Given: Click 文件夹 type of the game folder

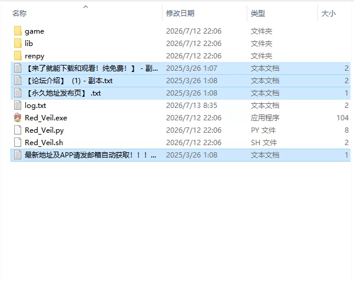Looking at the screenshot, I should [x=262, y=31].
